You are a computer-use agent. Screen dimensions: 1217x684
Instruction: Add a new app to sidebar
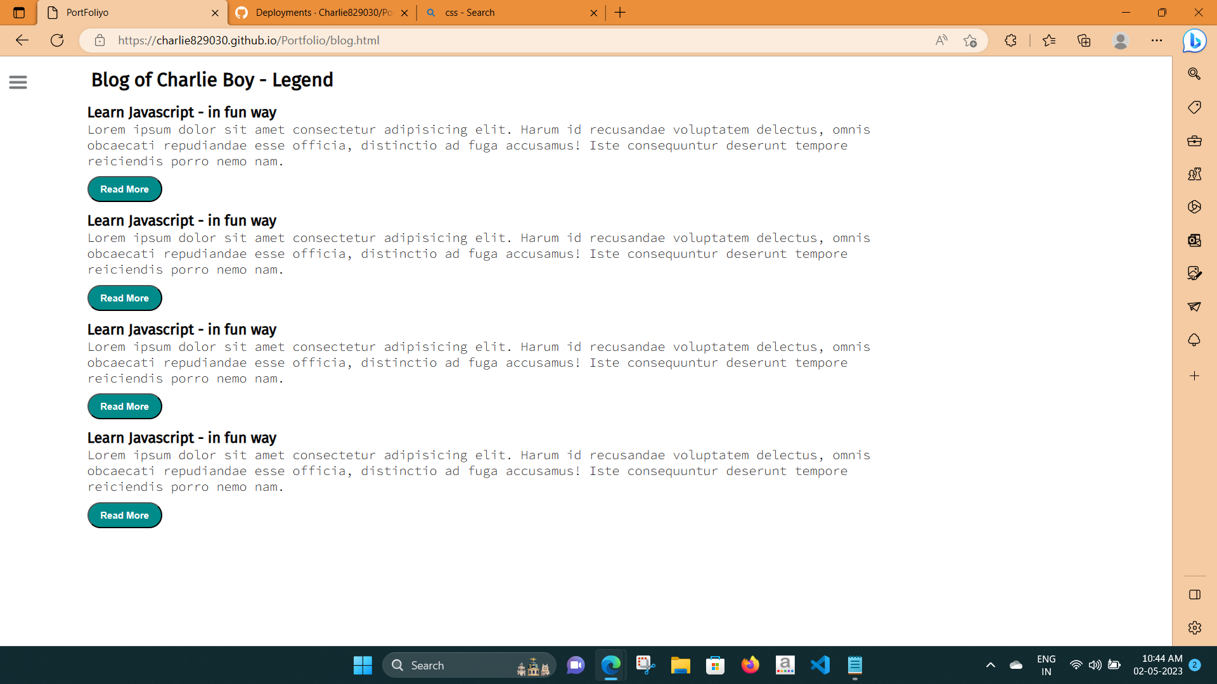pos(1195,376)
